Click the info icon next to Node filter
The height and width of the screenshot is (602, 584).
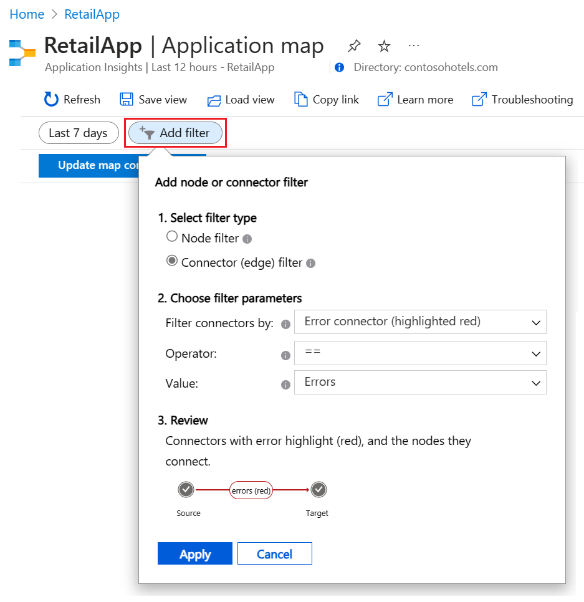tap(247, 239)
